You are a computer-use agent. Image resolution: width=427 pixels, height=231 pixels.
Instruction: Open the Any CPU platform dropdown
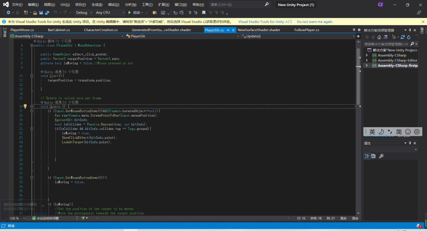[110, 12]
